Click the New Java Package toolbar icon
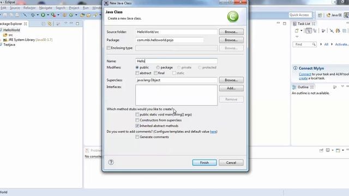 click(64, 15)
